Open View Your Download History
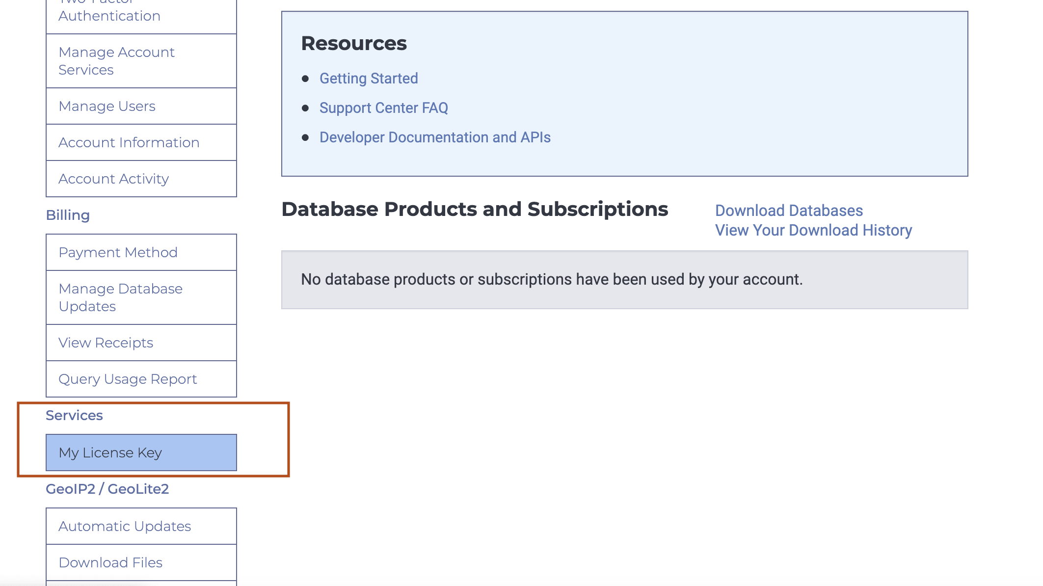The image size is (1043, 586). 813,230
